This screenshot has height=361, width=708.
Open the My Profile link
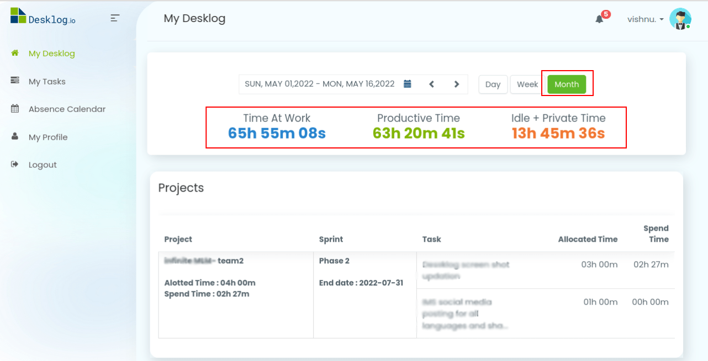click(x=48, y=137)
